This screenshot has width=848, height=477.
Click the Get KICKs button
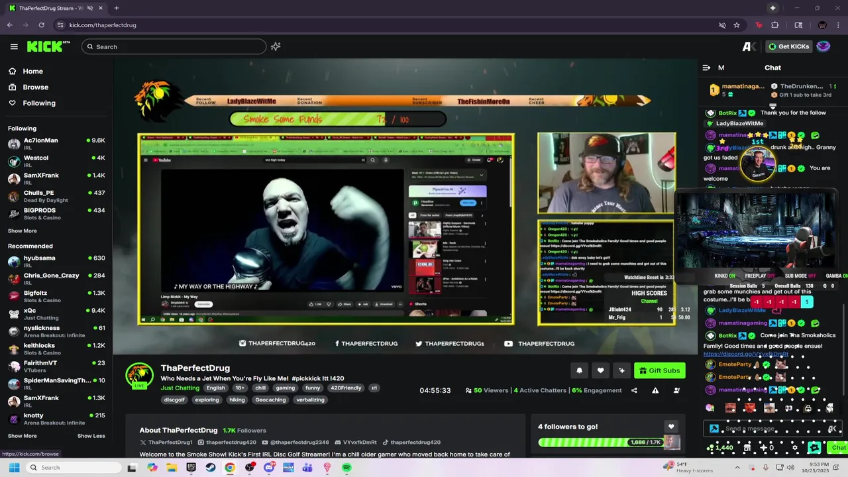click(x=788, y=46)
